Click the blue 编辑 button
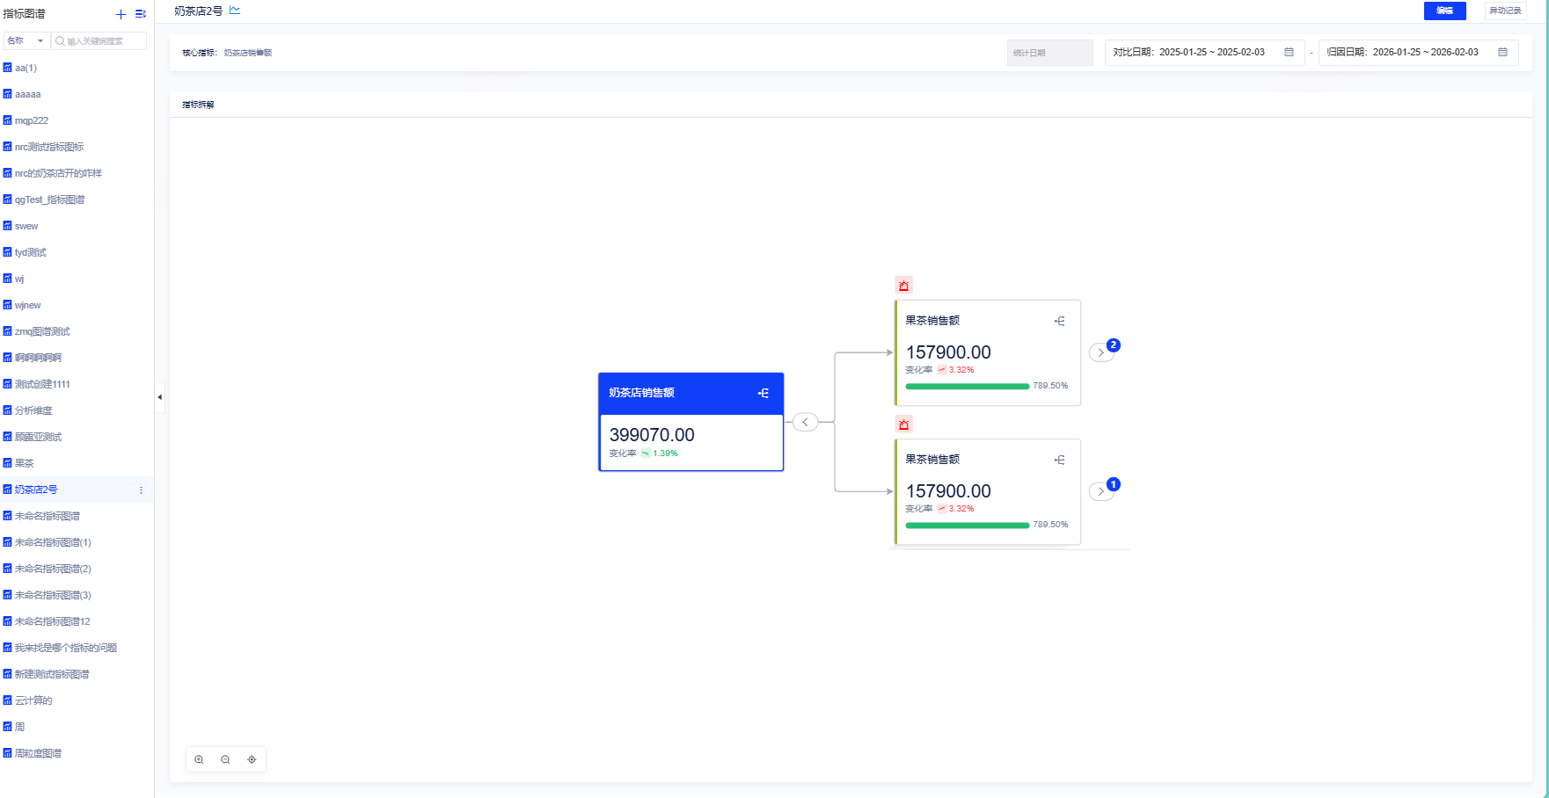 click(1444, 11)
